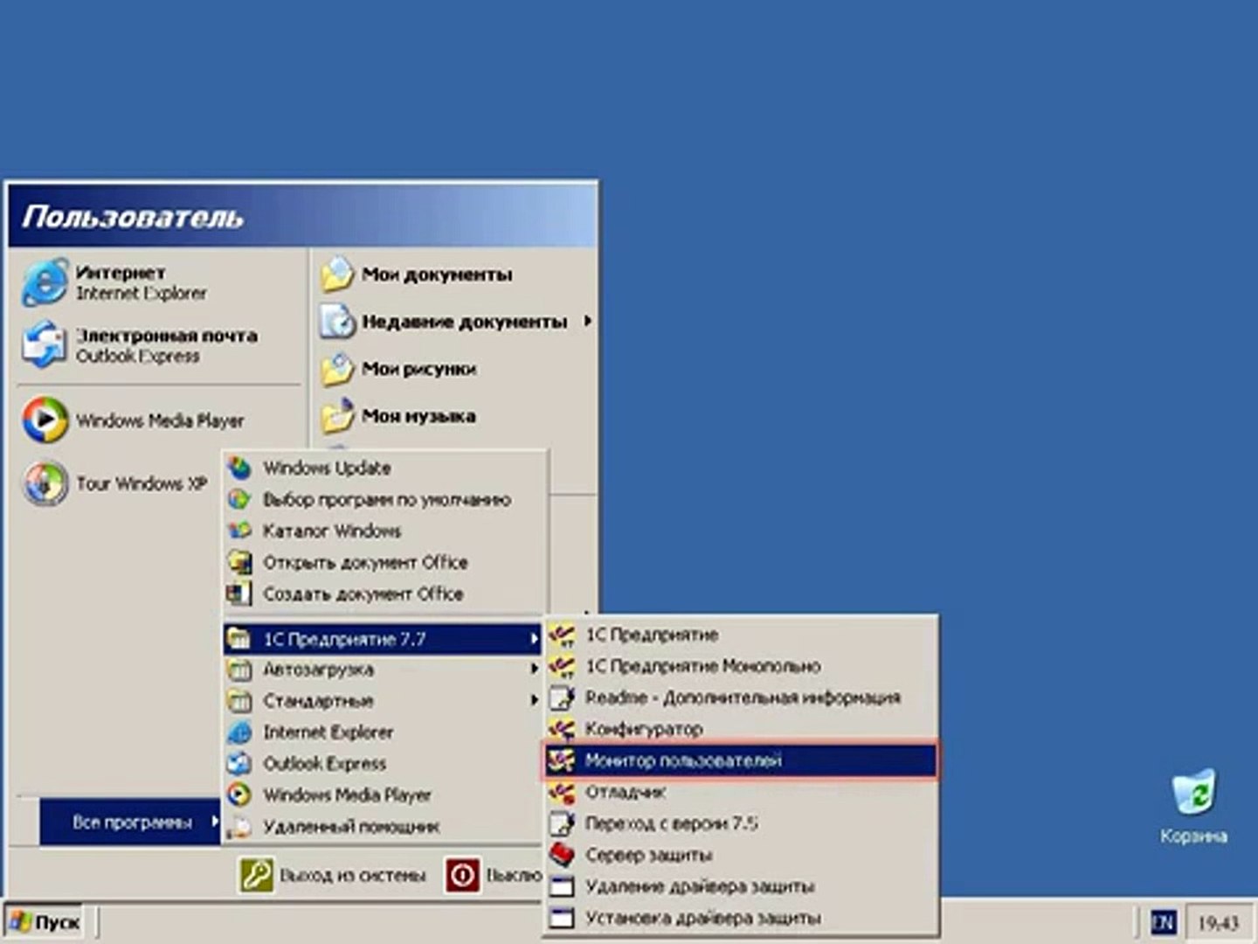The width and height of the screenshot is (1258, 944).
Task: Launch the Отладчик
Action: tap(741, 792)
